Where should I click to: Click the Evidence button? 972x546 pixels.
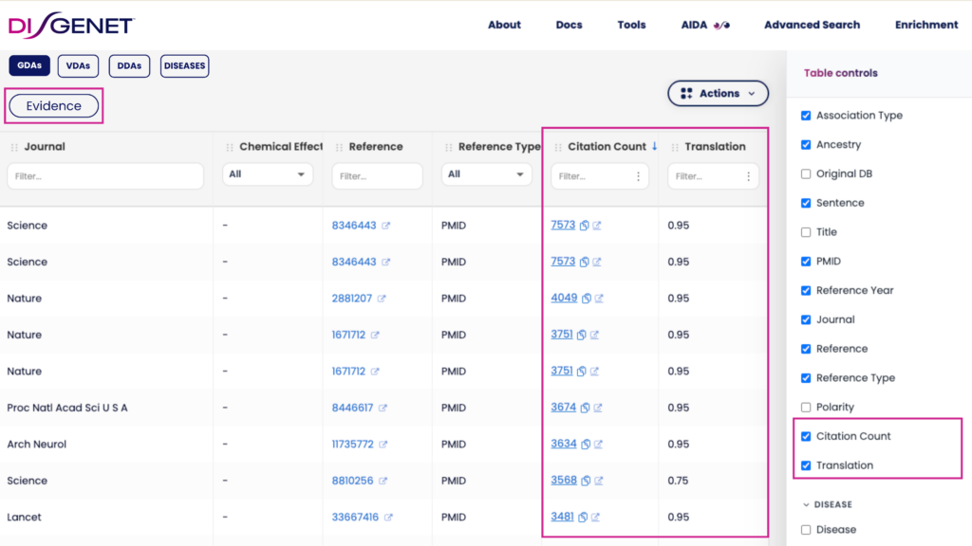(53, 106)
